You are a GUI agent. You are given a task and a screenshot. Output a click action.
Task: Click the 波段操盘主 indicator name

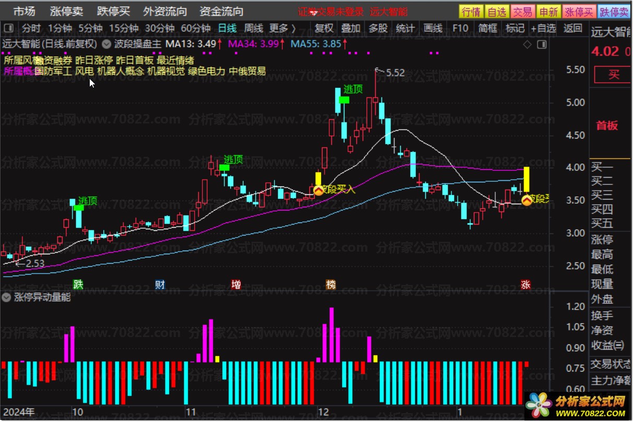[x=138, y=44]
